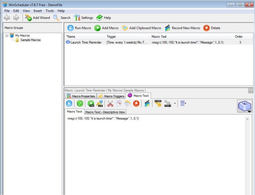Select the Launch Time Reminder macro row

[x=159, y=43]
